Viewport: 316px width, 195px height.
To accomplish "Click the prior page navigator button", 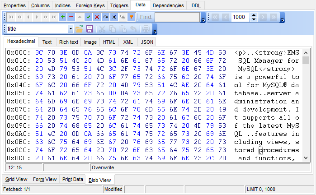I will (x=19, y=17).
